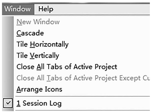151x112 pixels.
Task: Click disabled Close All Tabs Except Current entry
Action: point(83,78)
